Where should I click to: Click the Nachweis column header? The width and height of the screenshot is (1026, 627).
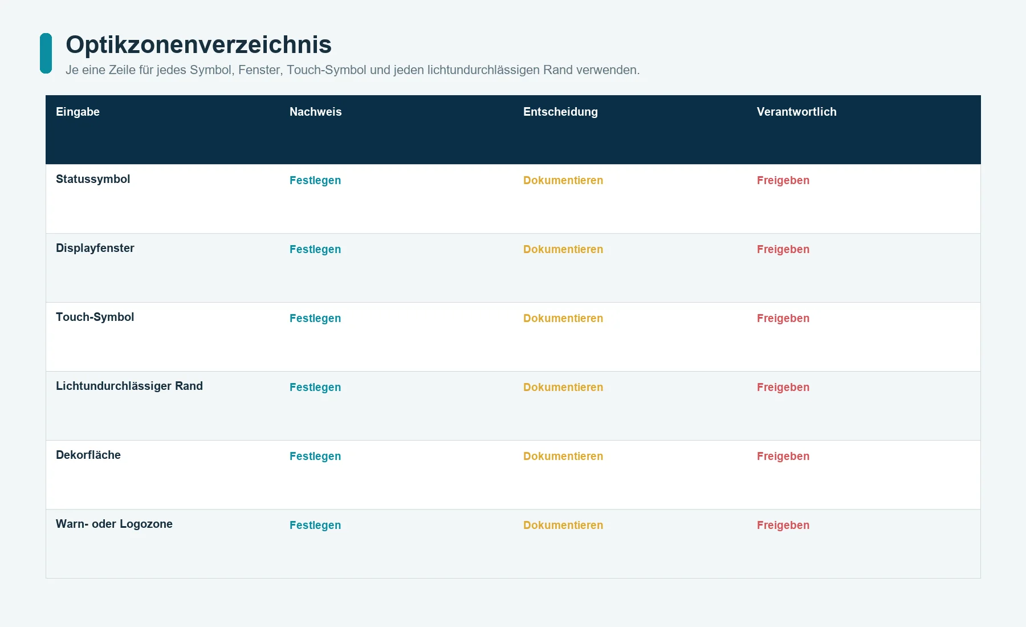[x=315, y=112]
